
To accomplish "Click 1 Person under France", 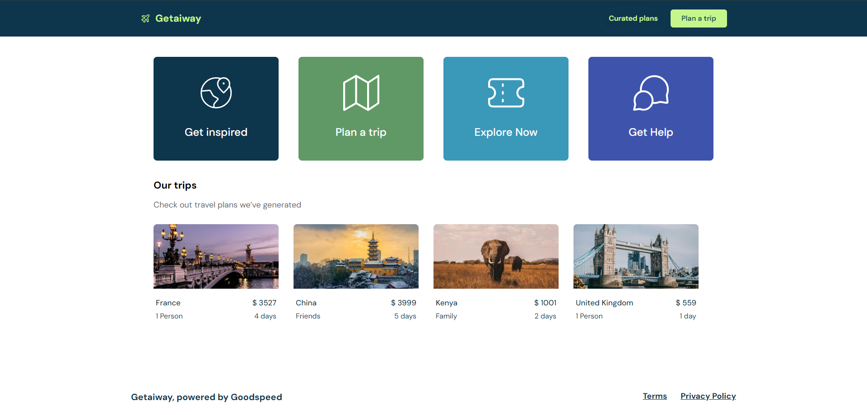I will 169,316.
